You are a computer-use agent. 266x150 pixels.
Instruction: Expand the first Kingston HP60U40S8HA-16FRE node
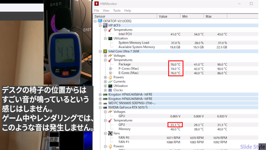pos(100,95)
